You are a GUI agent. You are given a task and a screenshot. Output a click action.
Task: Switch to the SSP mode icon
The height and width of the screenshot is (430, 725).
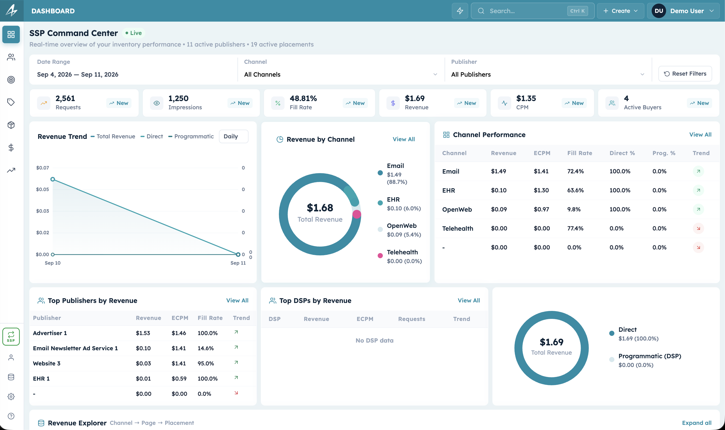coord(11,336)
